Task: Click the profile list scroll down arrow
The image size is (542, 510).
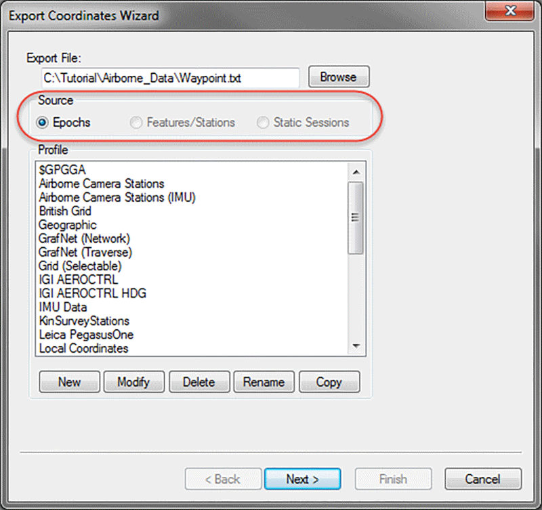Action: [356, 346]
